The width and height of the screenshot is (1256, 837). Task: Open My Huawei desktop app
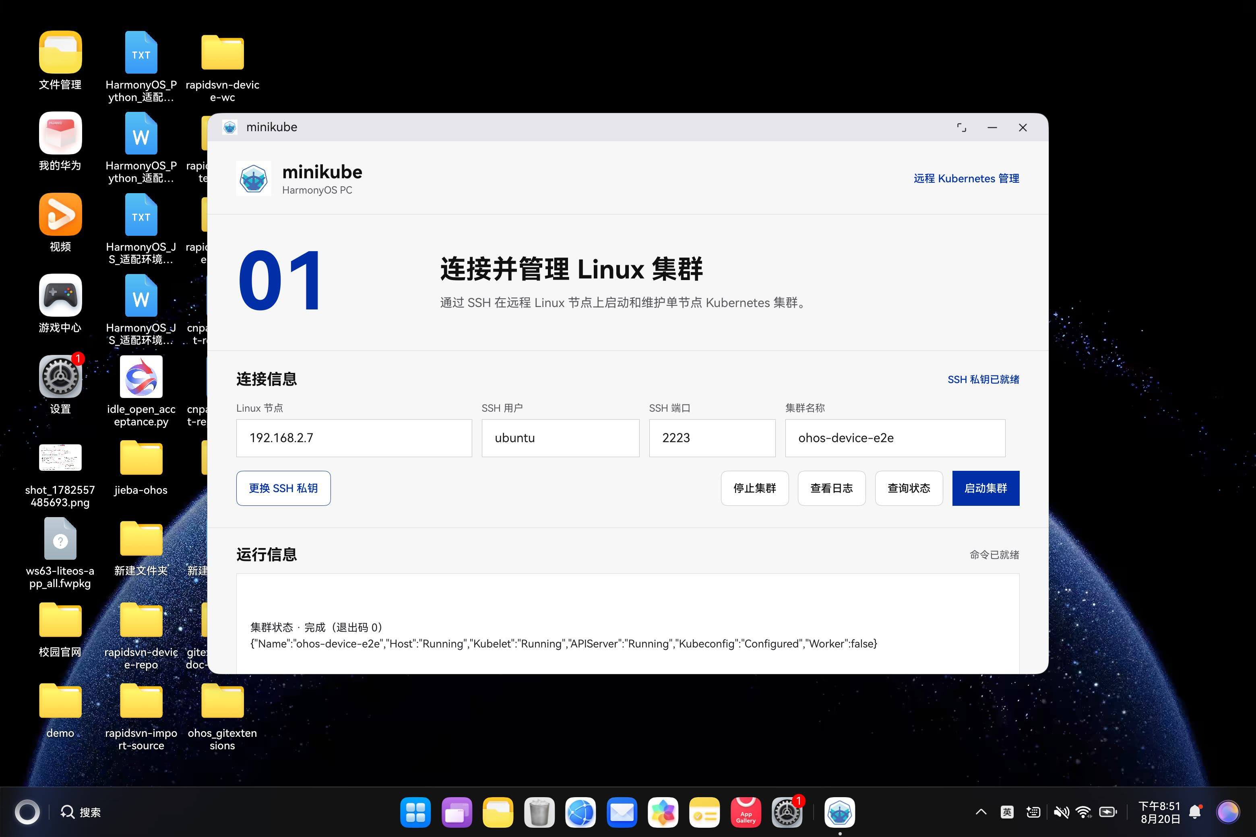pos(60,133)
